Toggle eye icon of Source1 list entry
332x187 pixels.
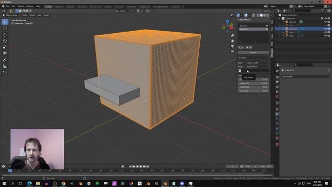(x=267, y=25)
